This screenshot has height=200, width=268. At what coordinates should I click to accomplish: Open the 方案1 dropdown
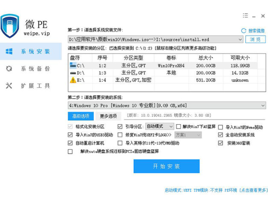coord(188,135)
